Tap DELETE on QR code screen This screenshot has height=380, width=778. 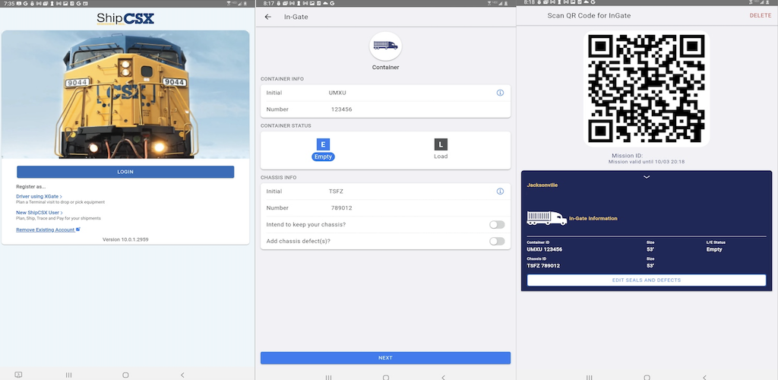click(760, 16)
